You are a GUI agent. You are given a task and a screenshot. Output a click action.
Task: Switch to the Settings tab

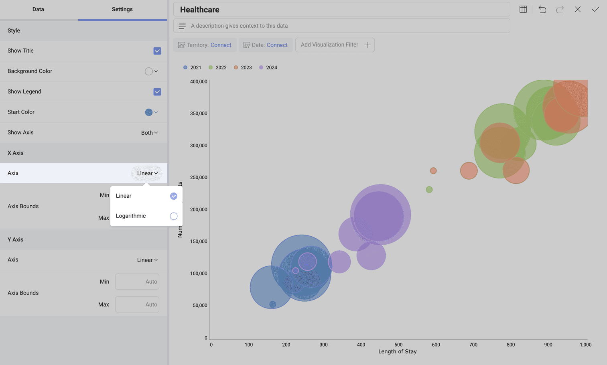click(122, 9)
